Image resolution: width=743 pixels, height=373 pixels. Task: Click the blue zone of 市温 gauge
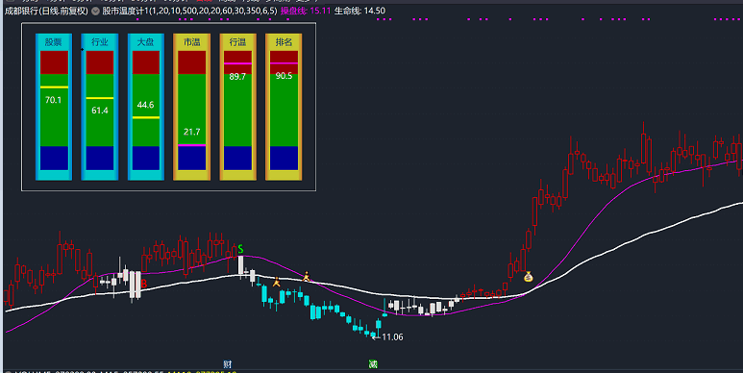[x=192, y=158]
